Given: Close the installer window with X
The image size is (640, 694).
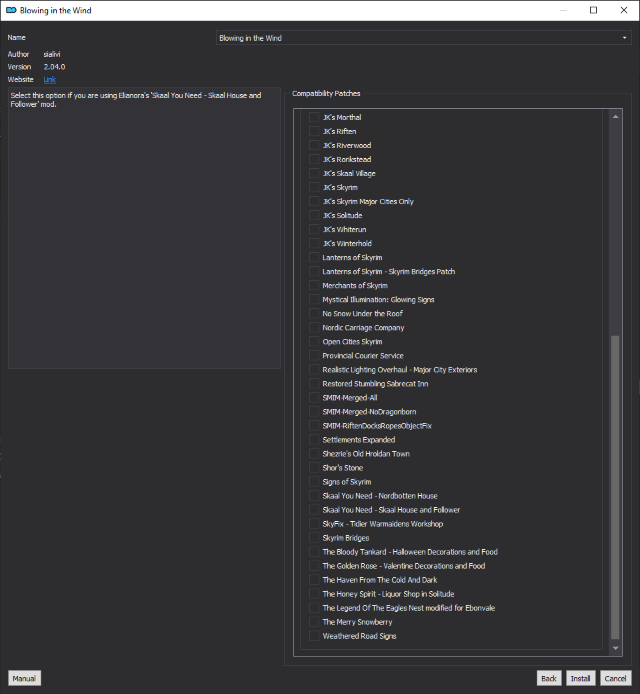Looking at the screenshot, I should tap(623, 10).
